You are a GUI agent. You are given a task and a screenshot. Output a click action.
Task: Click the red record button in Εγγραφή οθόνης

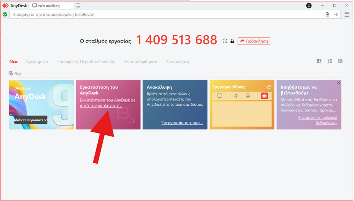[x=264, y=96]
